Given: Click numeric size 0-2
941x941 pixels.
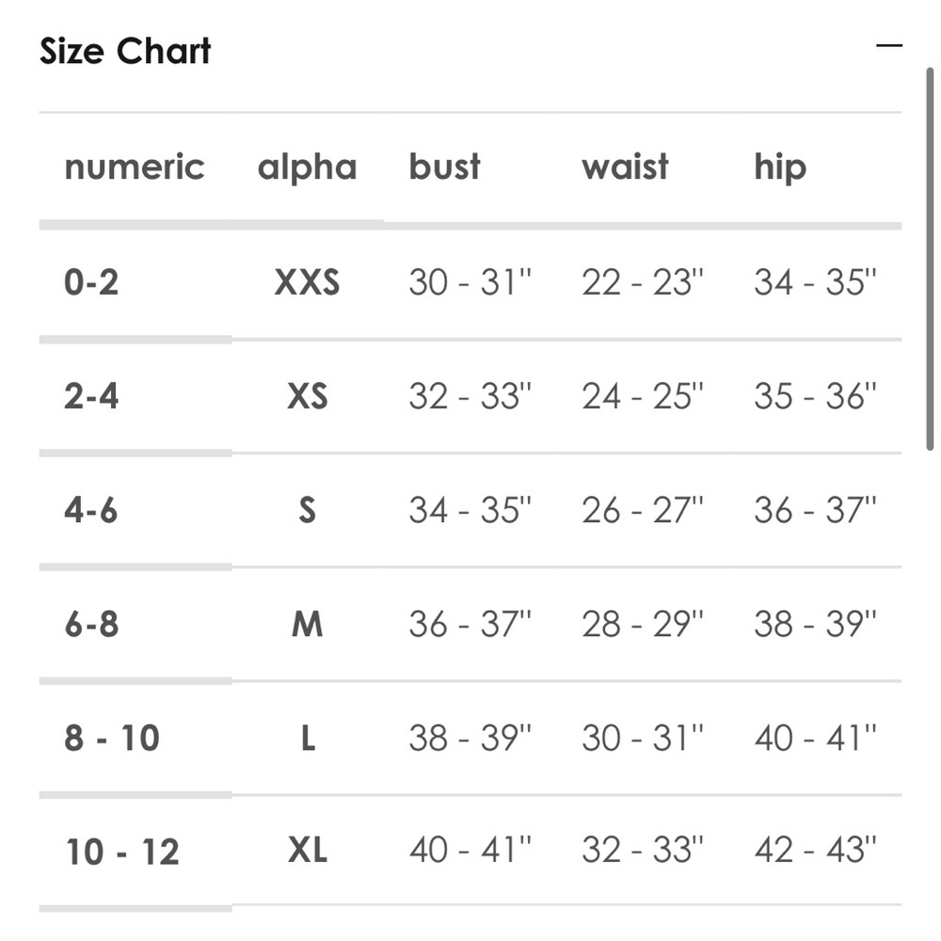Looking at the screenshot, I should (x=91, y=282).
